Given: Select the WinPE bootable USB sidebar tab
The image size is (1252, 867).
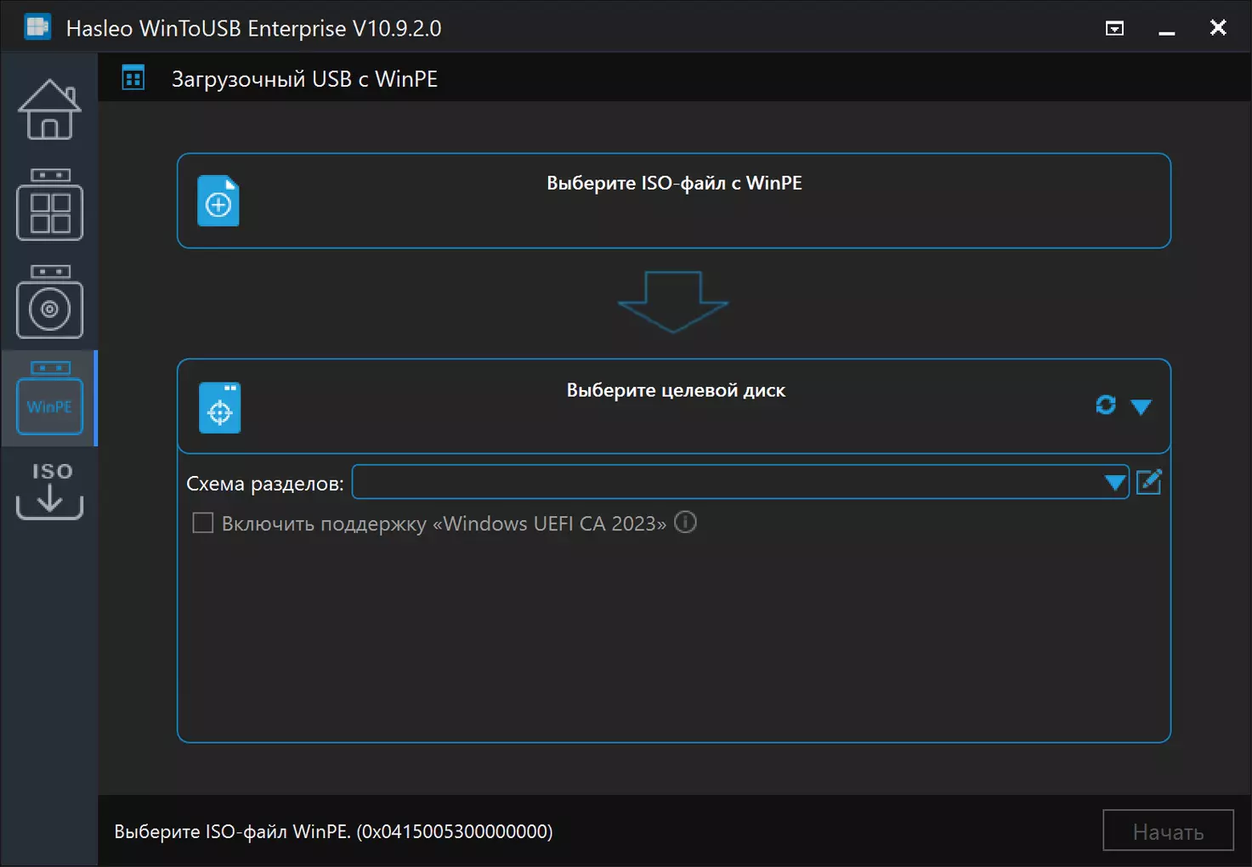Looking at the screenshot, I should tap(49, 398).
